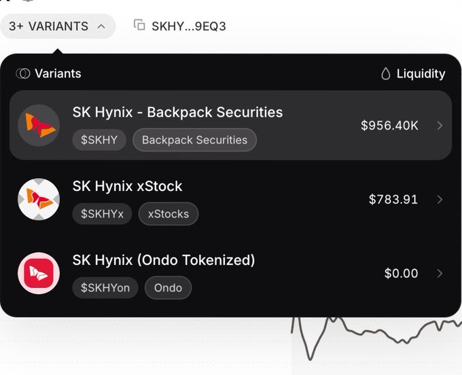Viewport: 462px width, 375px height.
Task: Open the SK Hynix xStock variant
Action: click(231, 200)
